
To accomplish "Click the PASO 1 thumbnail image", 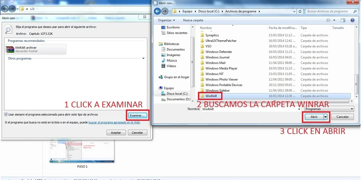I will [82, 151].
